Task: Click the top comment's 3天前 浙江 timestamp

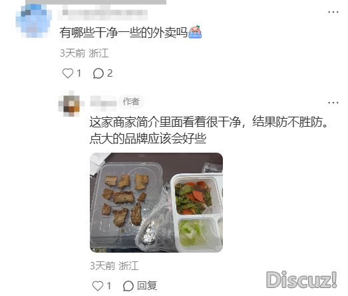Action: (x=84, y=53)
